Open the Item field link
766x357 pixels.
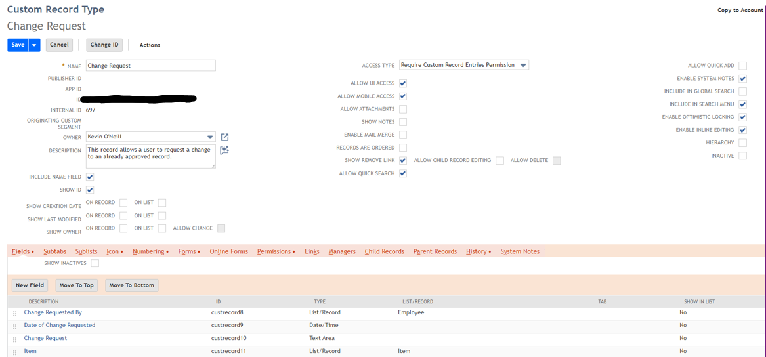(x=30, y=351)
